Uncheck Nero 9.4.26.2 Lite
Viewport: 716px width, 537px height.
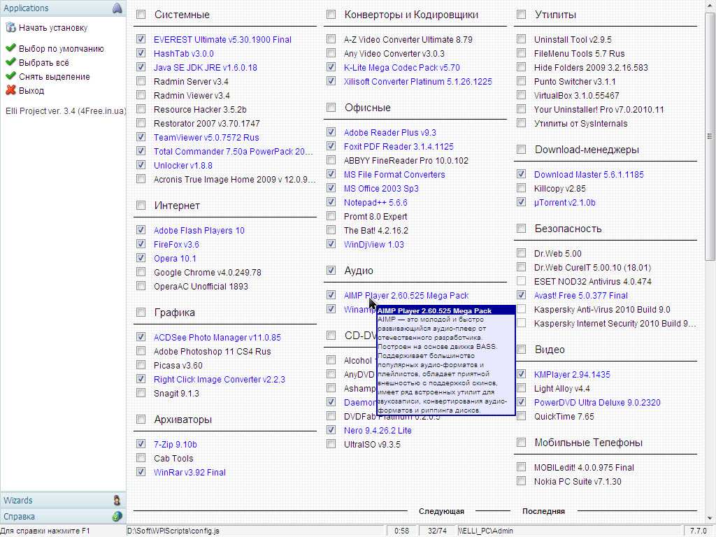click(x=331, y=430)
